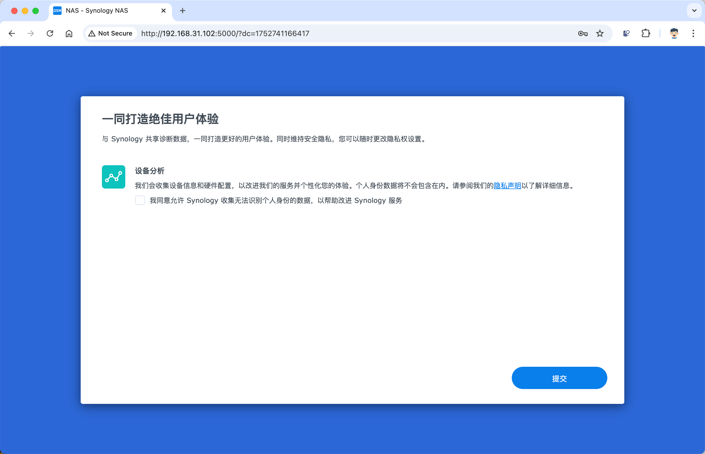Open the extension icon beside the bookmark star

click(x=626, y=34)
